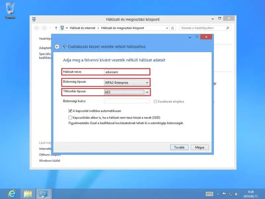Toggle the 'Karakterek elrejtése' checkbox
This screenshot has height=199, width=265.
155,101
